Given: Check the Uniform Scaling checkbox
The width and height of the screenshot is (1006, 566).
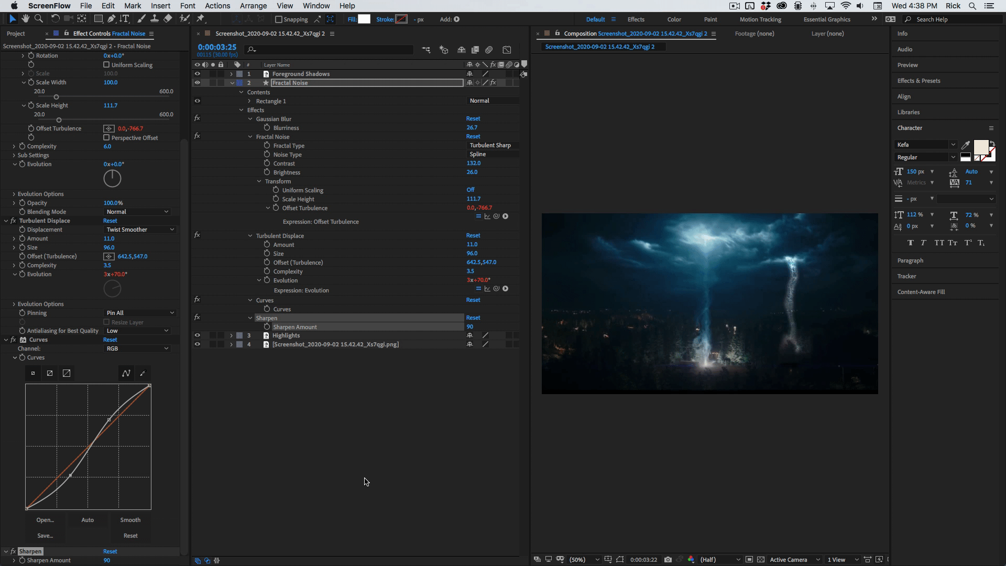Looking at the screenshot, I should (x=106, y=65).
